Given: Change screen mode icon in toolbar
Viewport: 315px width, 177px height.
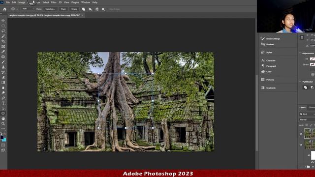Looking at the screenshot, I should (3, 150).
